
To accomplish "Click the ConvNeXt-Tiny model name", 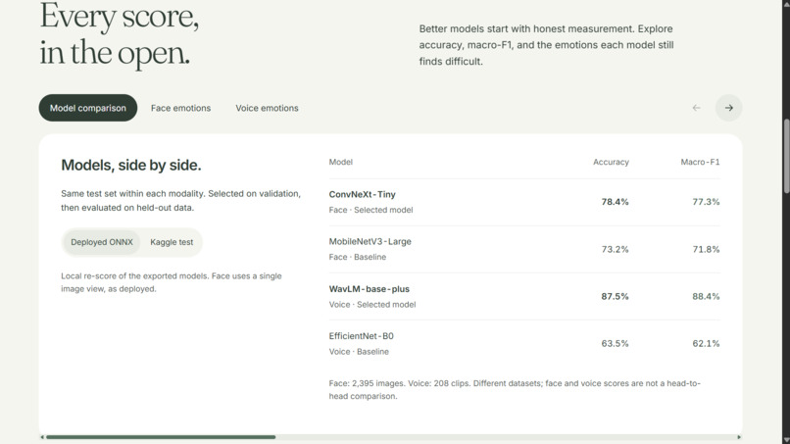I will 363,194.
